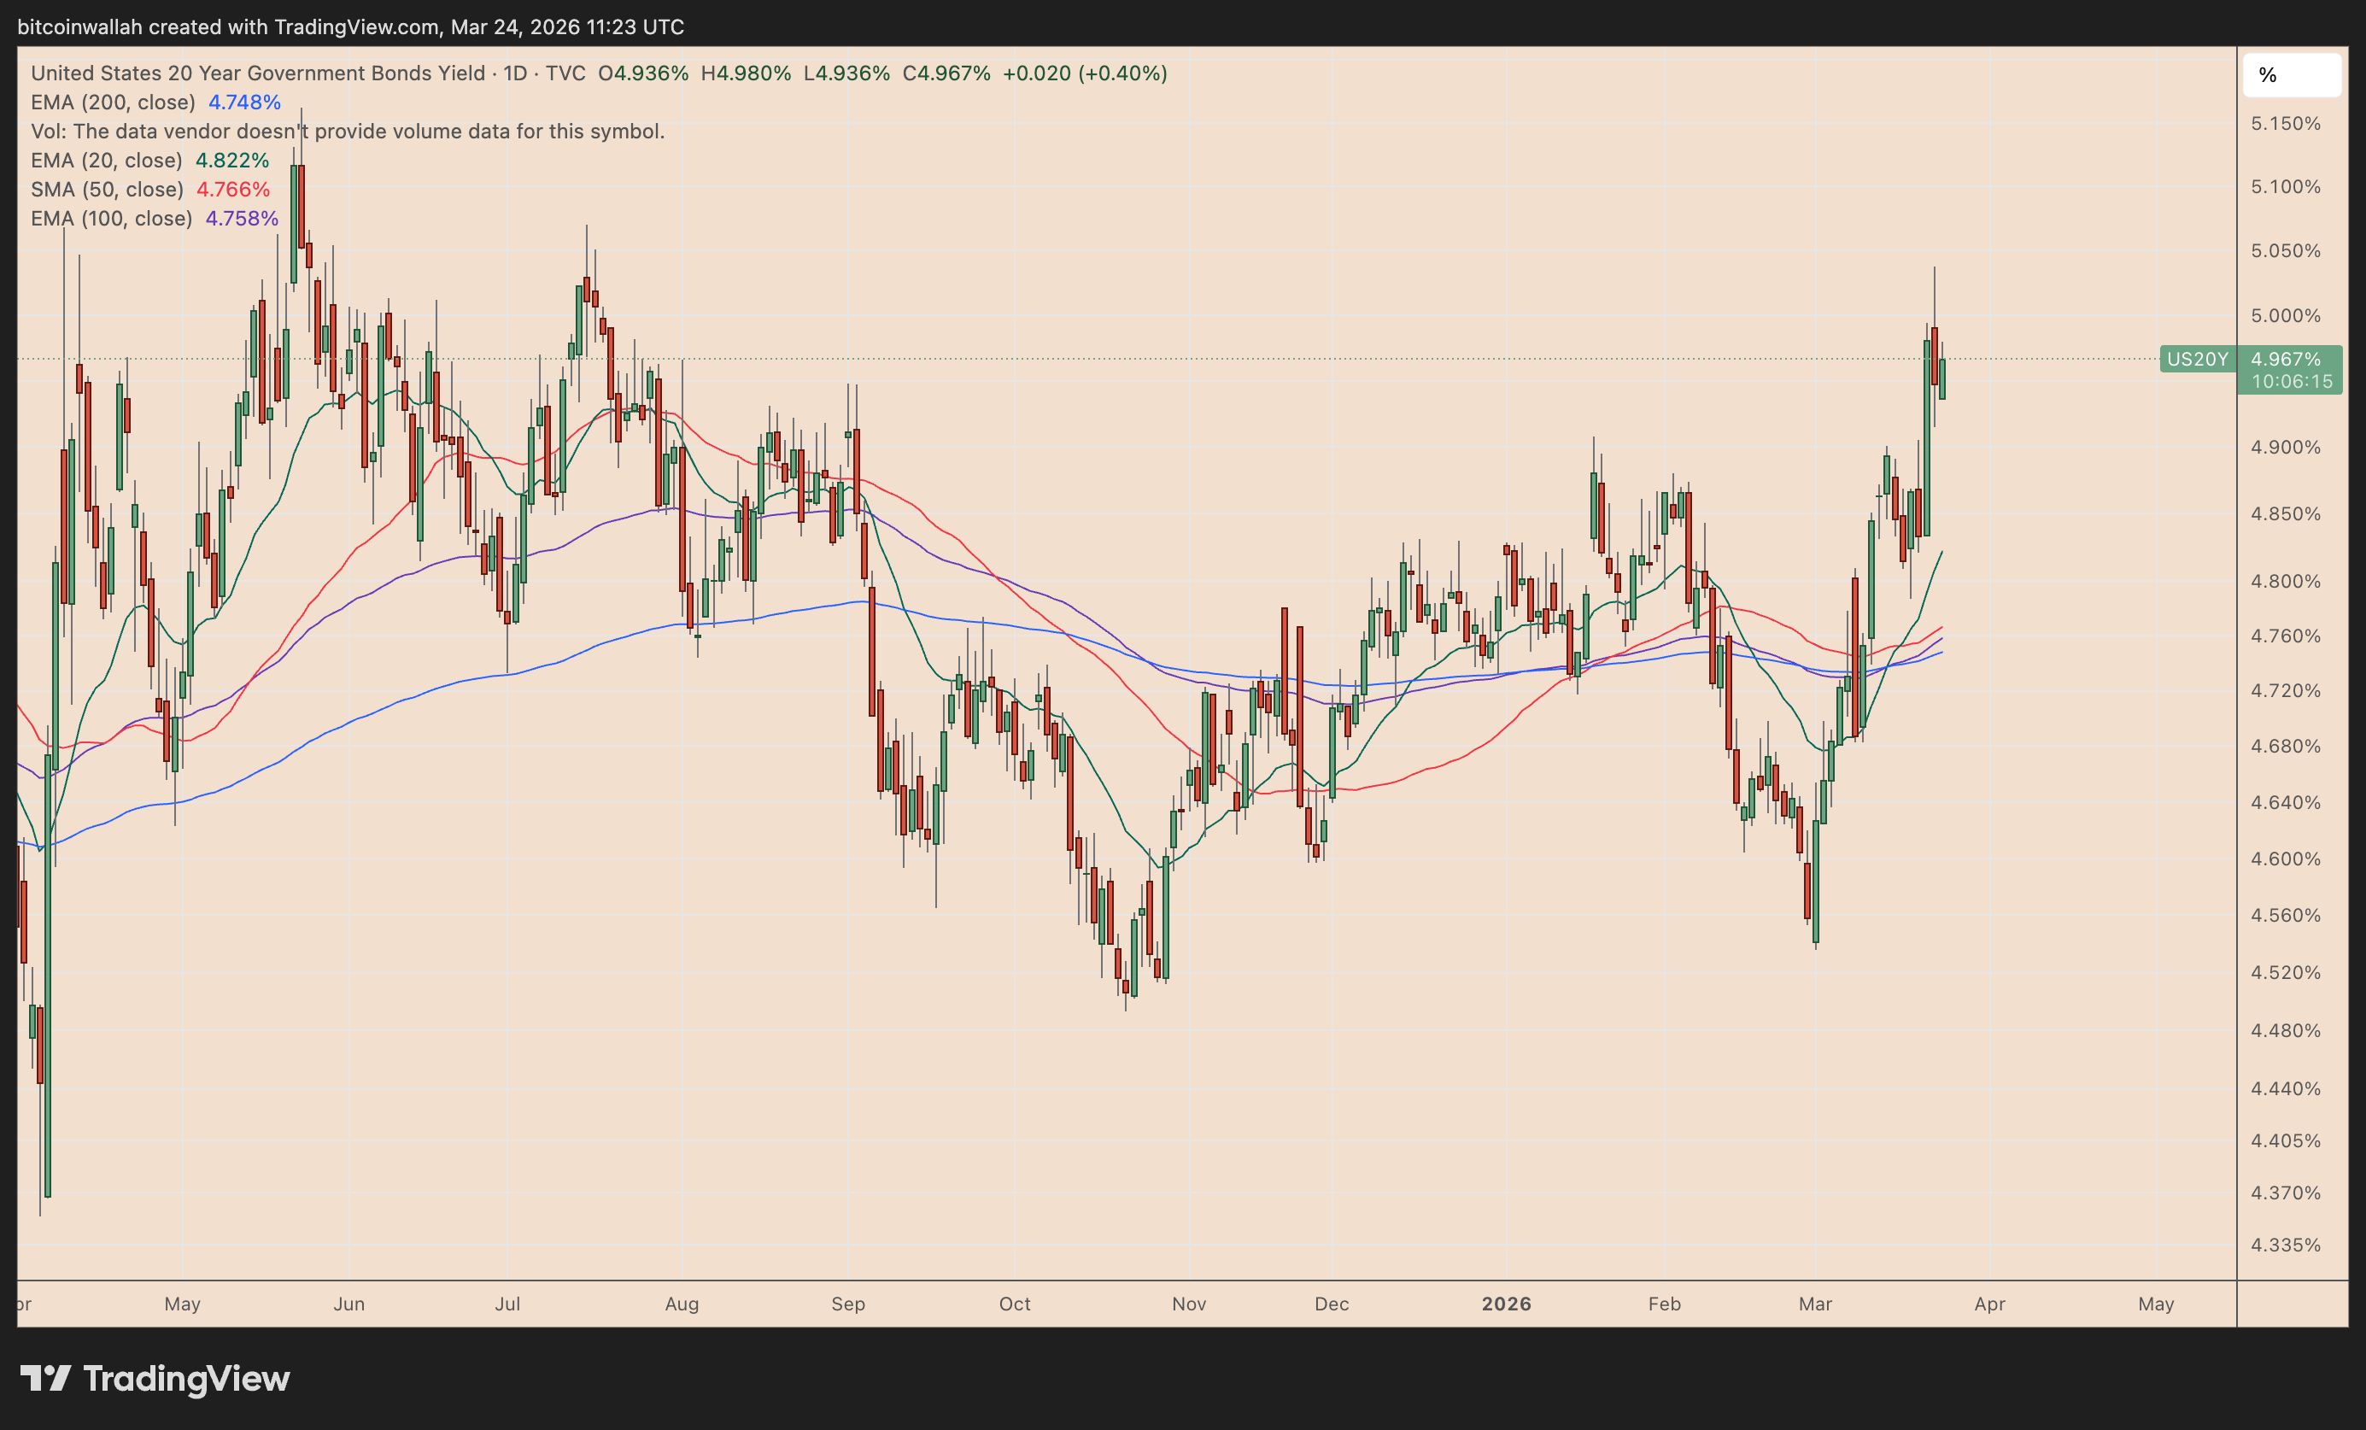
Task: Select the Mar label on time axis
Action: click(1815, 1304)
